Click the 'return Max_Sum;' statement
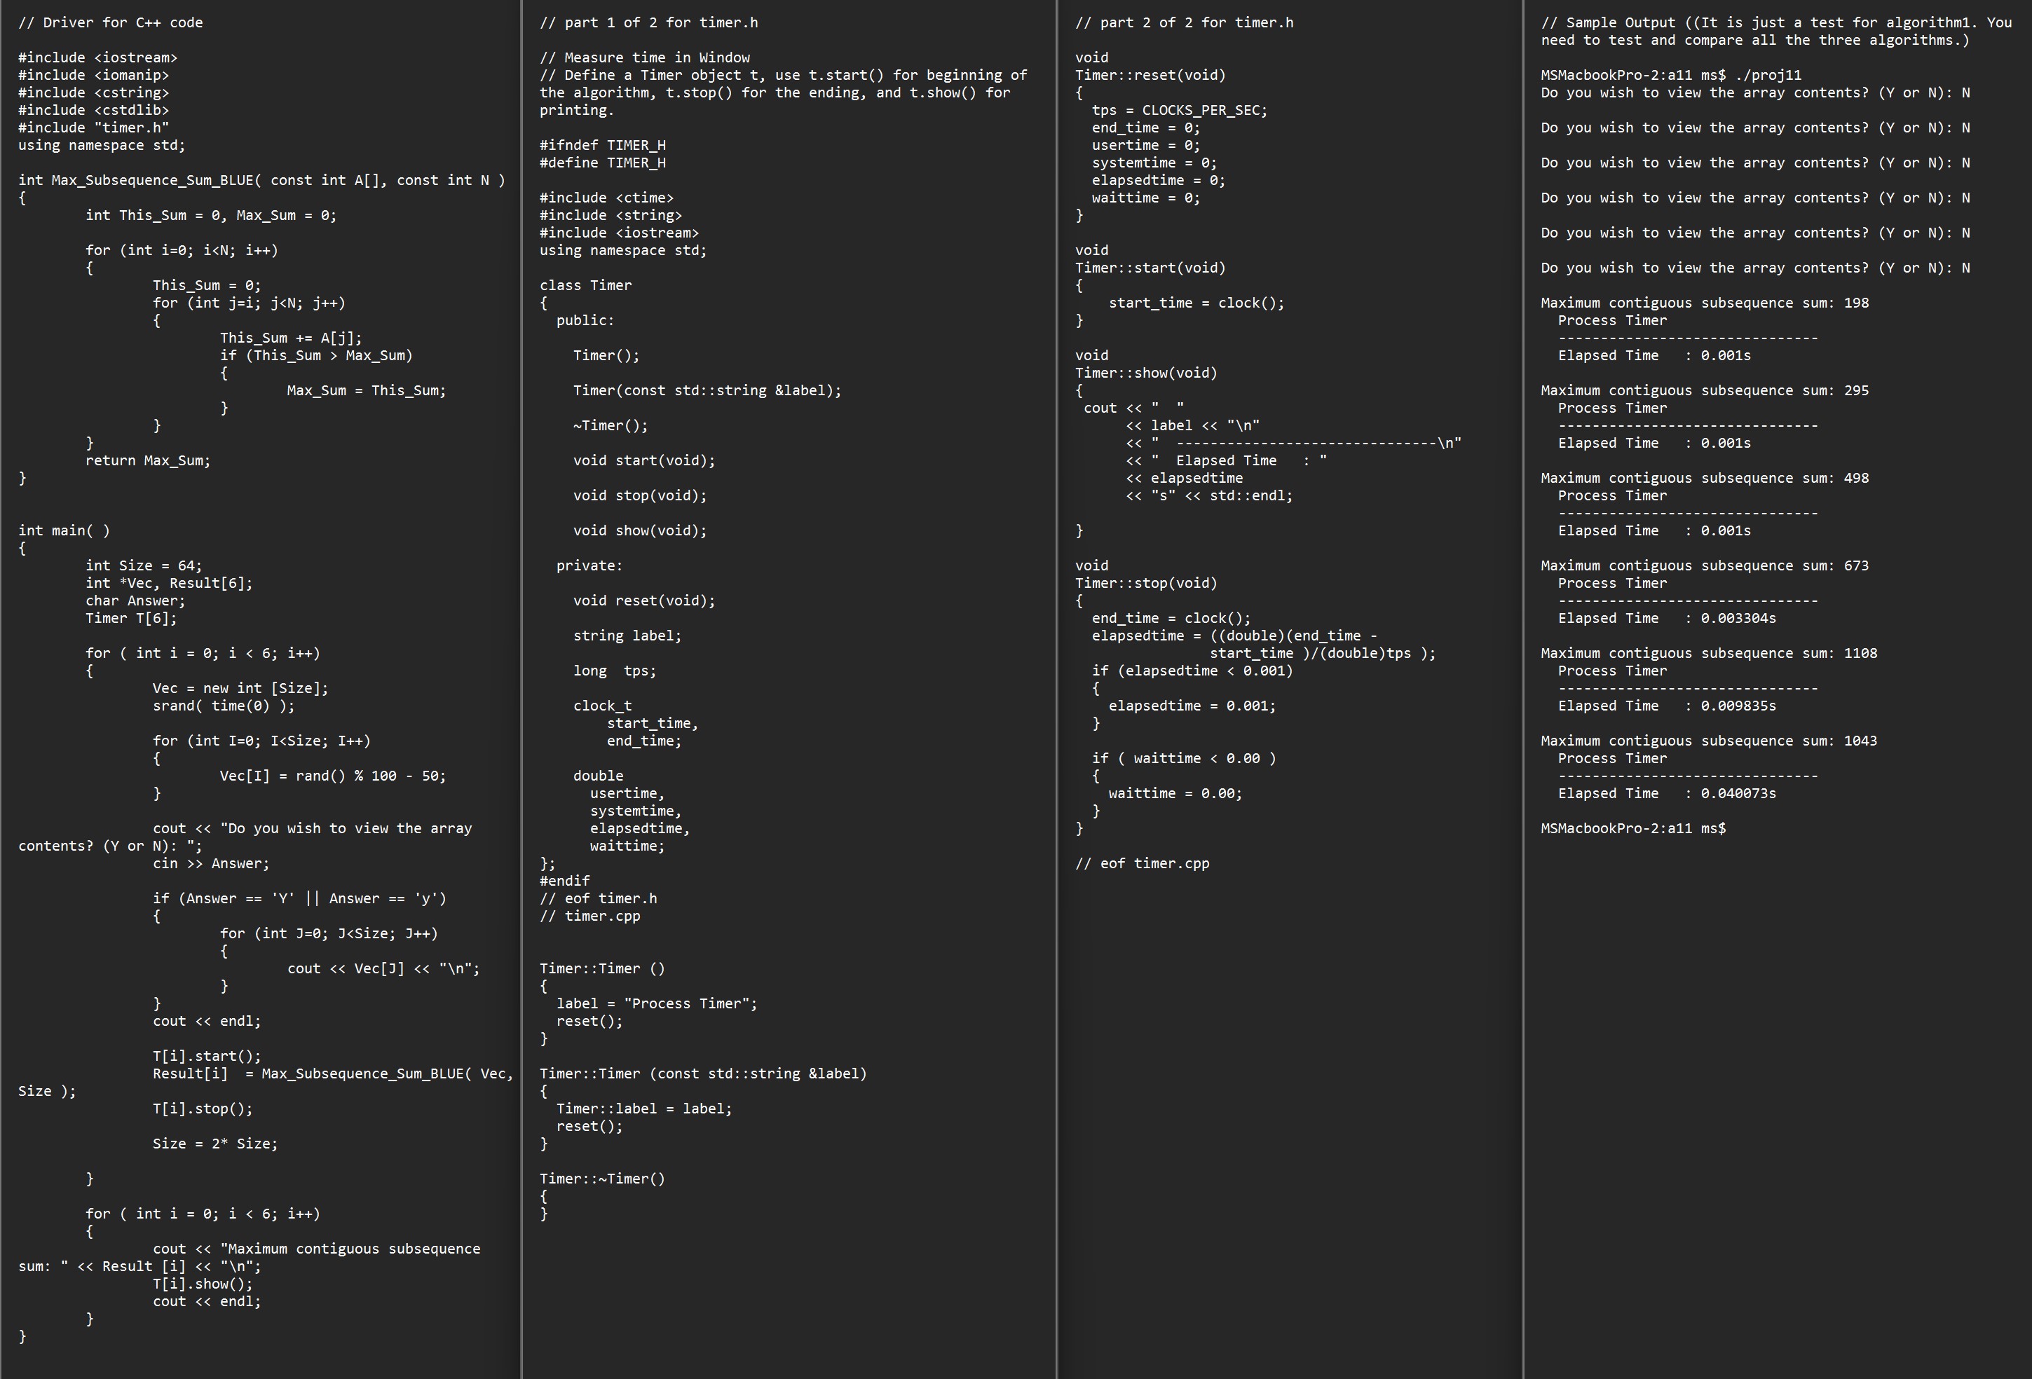 (x=148, y=460)
